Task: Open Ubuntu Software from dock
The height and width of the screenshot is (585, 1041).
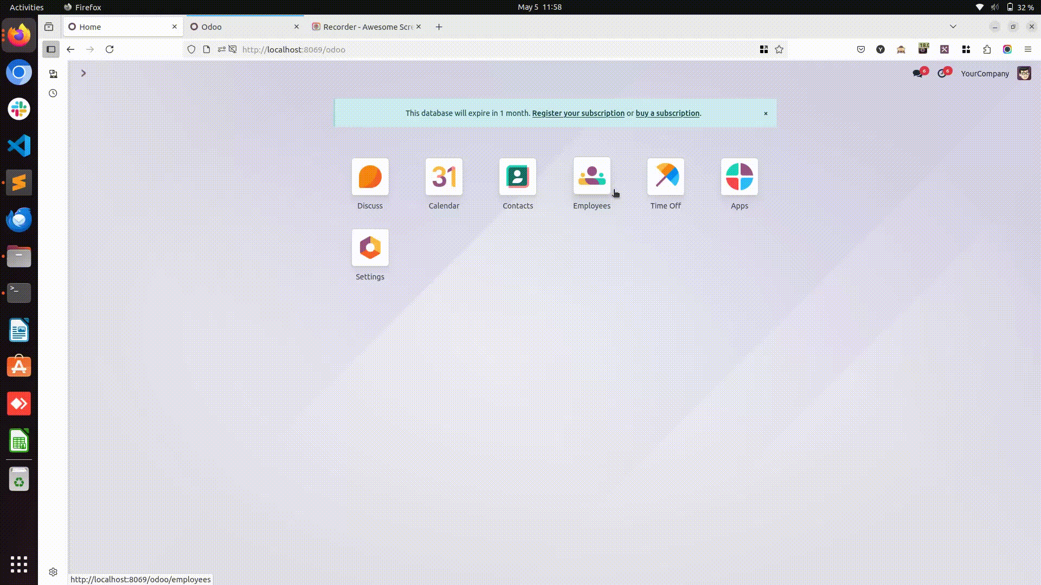Action: click(x=19, y=367)
